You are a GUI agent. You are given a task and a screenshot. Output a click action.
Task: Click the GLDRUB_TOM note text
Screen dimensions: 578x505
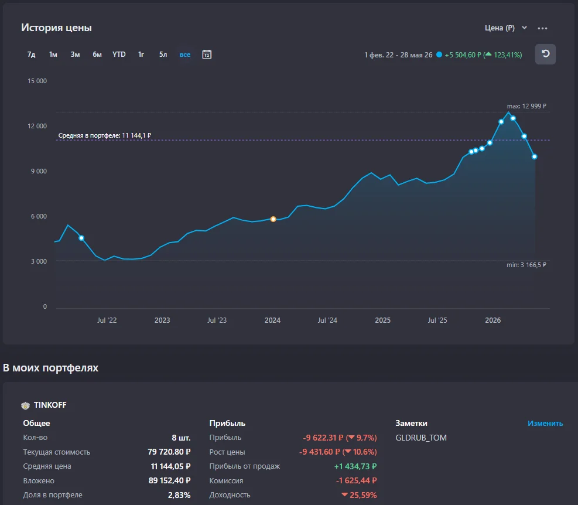point(421,438)
